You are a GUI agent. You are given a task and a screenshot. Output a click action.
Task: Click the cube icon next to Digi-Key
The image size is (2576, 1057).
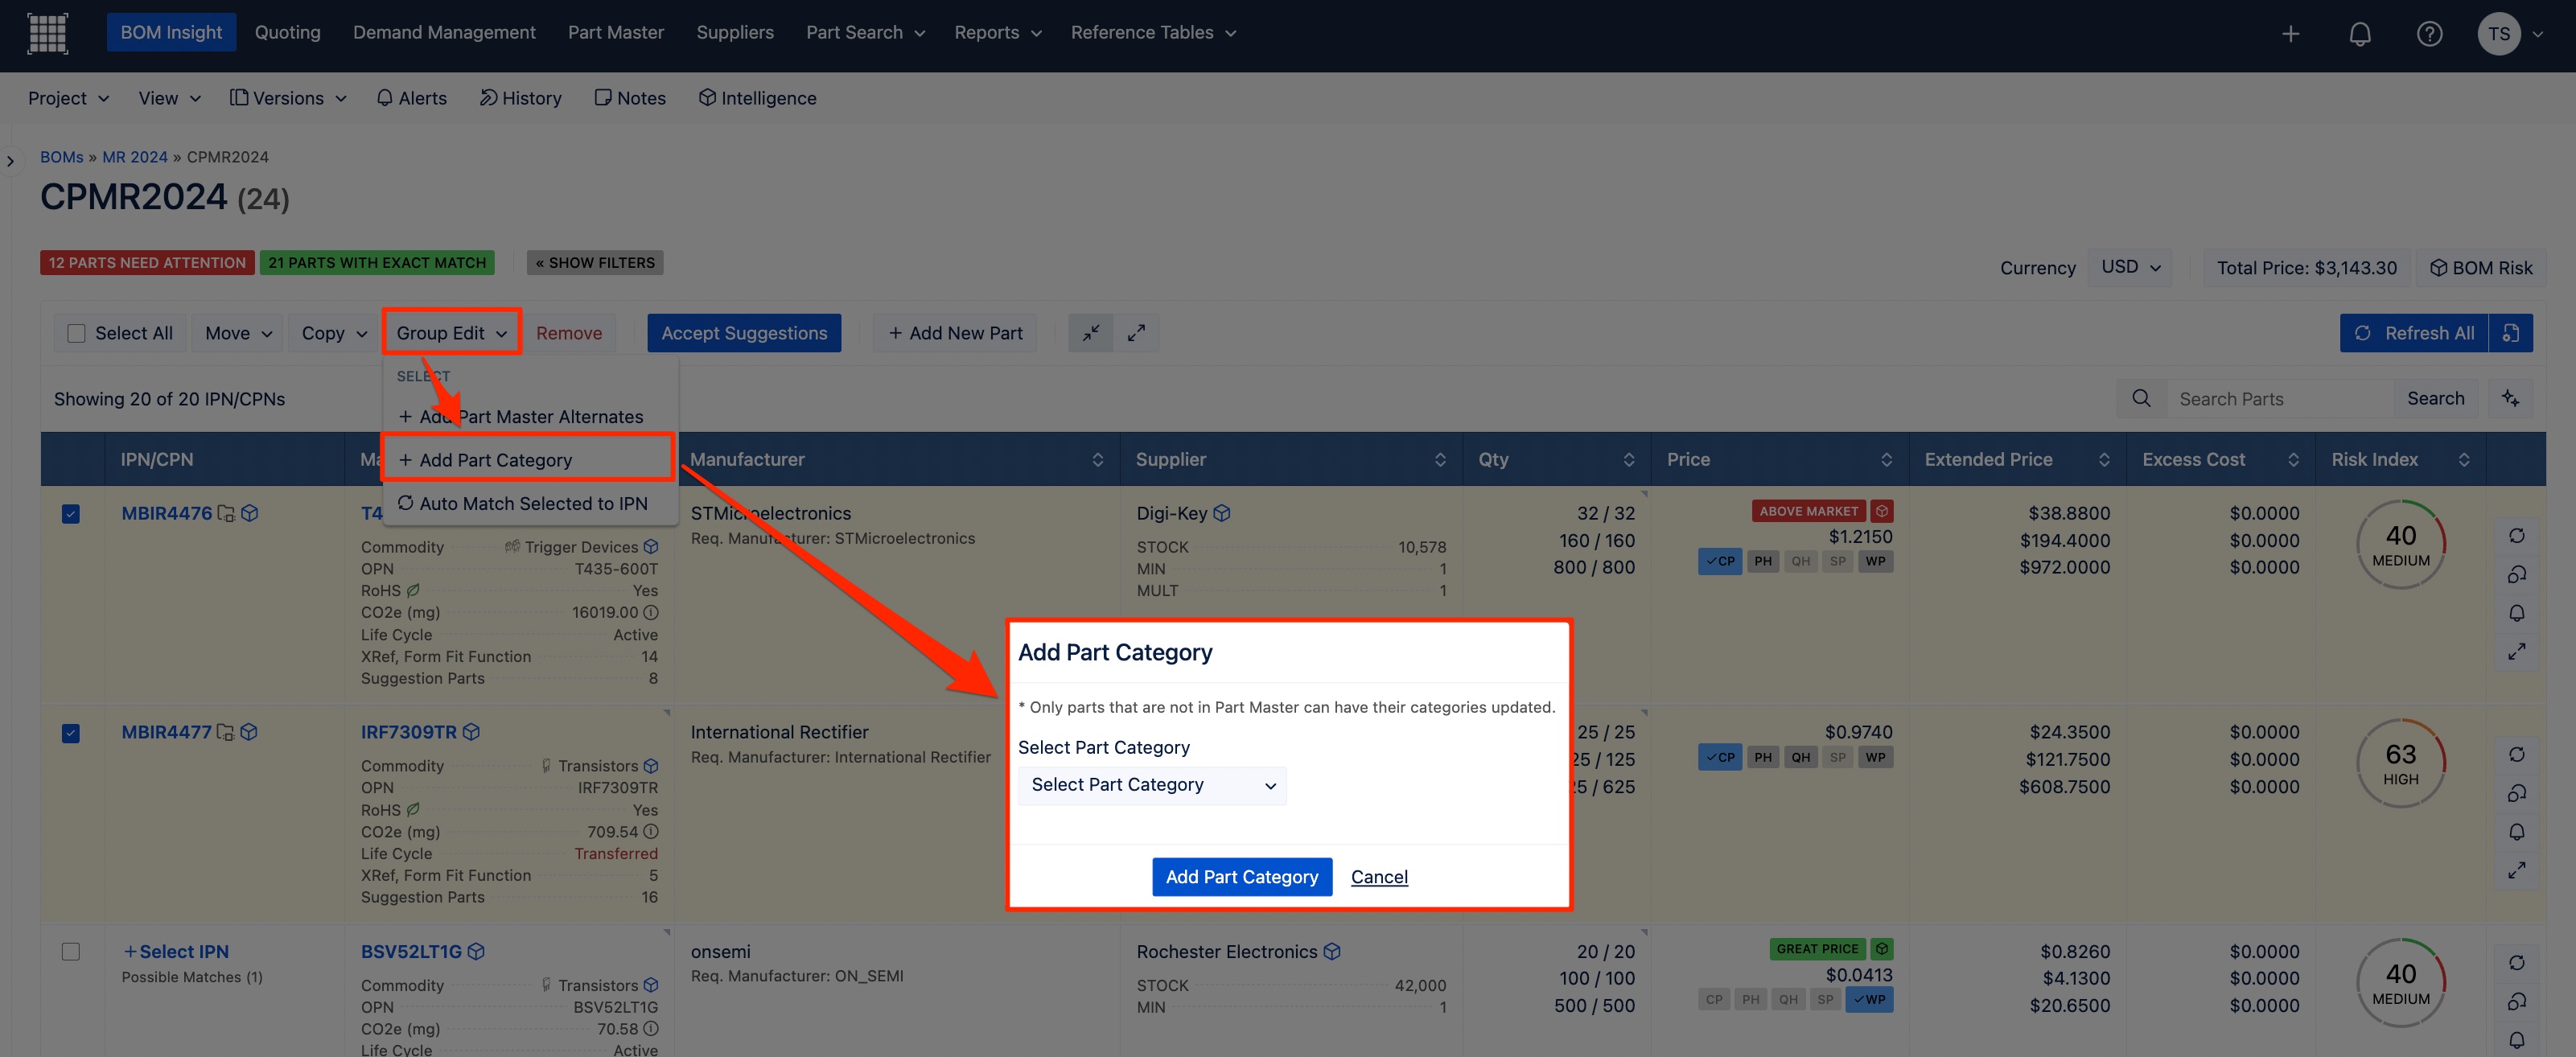1222,513
